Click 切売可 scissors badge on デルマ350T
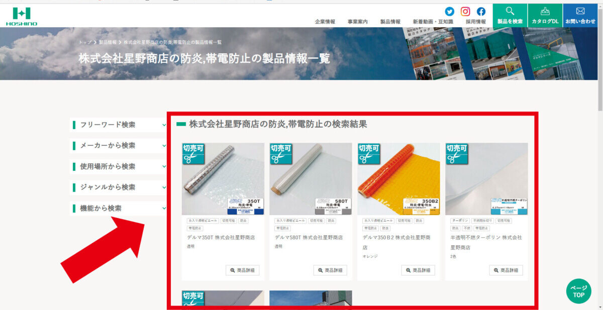The image size is (603, 310). point(193,154)
